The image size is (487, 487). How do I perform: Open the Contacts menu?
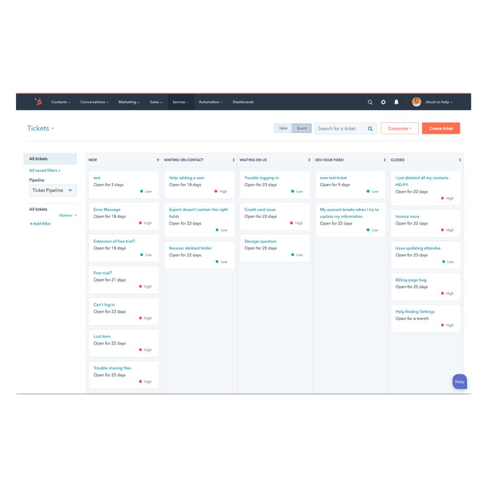pyautogui.click(x=61, y=102)
